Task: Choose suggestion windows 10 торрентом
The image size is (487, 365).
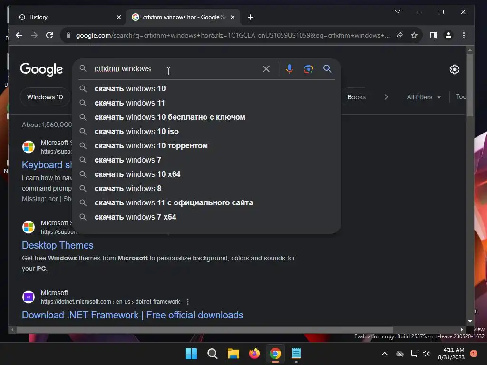Action: pyautogui.click(x=206, y=146)
